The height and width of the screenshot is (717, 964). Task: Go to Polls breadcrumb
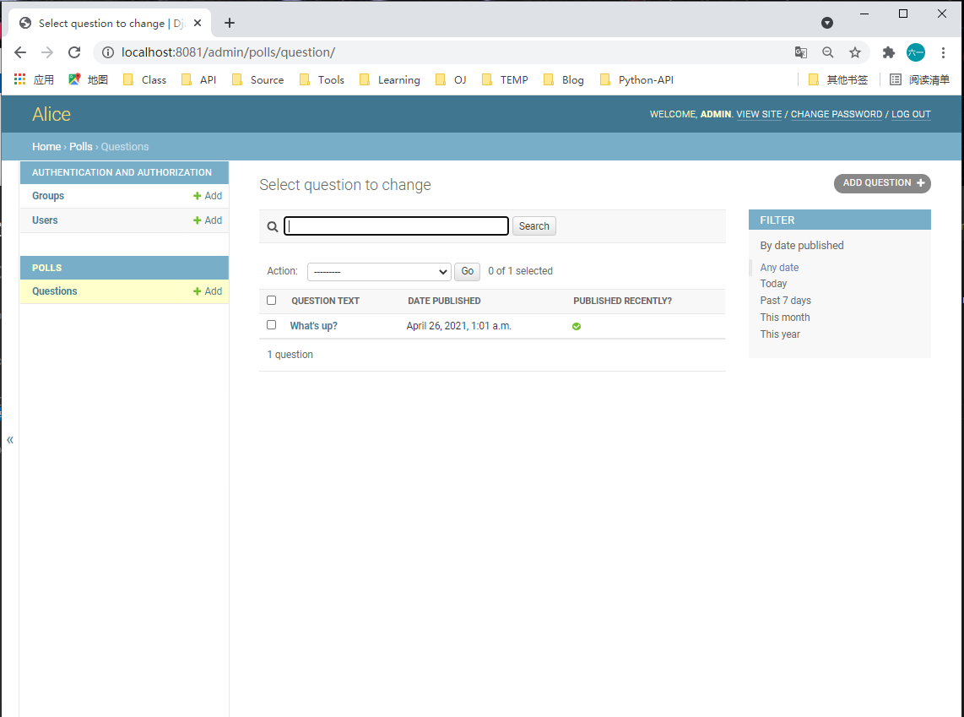80,146
